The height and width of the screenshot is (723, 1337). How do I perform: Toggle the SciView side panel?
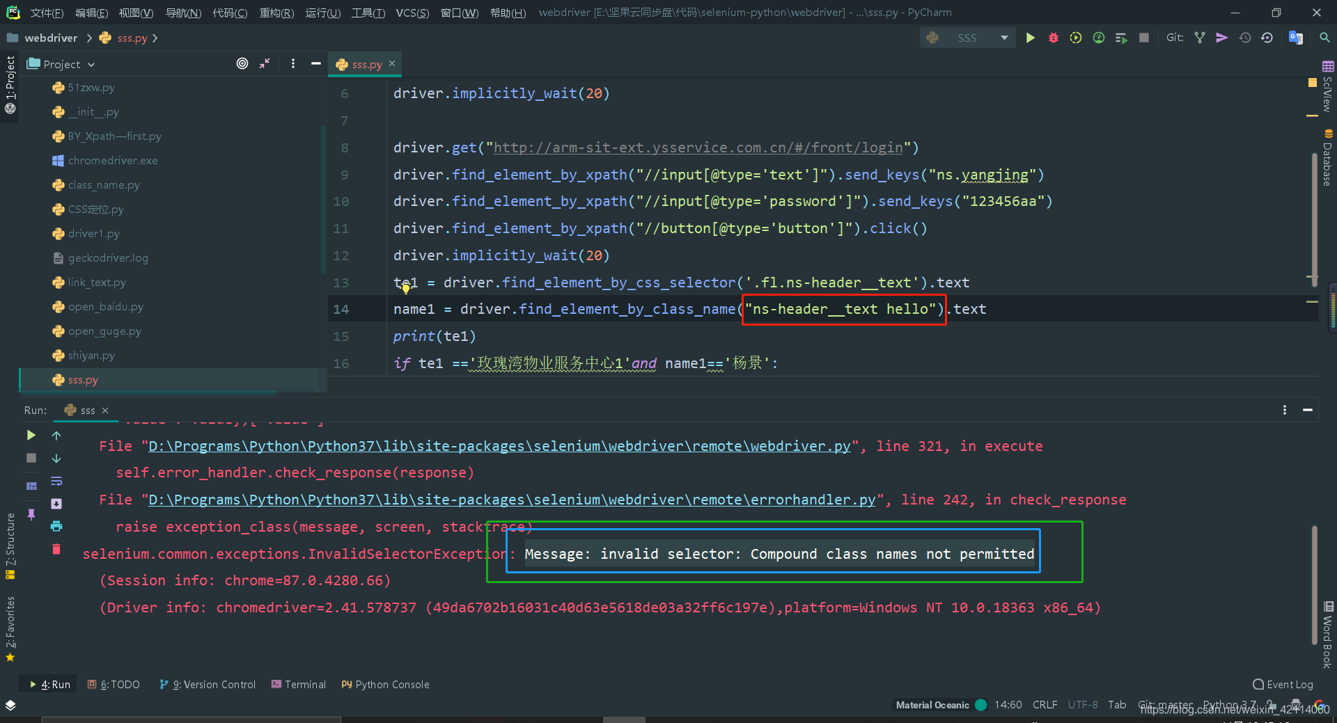pyautogui.click(x=1327, y=86)
